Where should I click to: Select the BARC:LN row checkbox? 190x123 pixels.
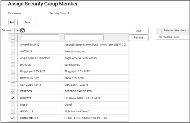coord(13,65)
